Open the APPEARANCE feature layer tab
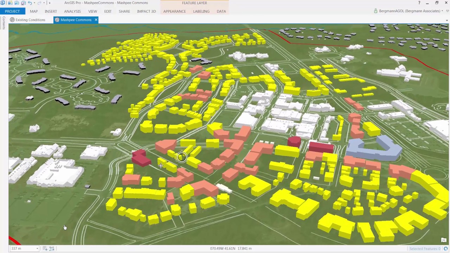This screenshot has height=253, width=450. click(174, 11)
